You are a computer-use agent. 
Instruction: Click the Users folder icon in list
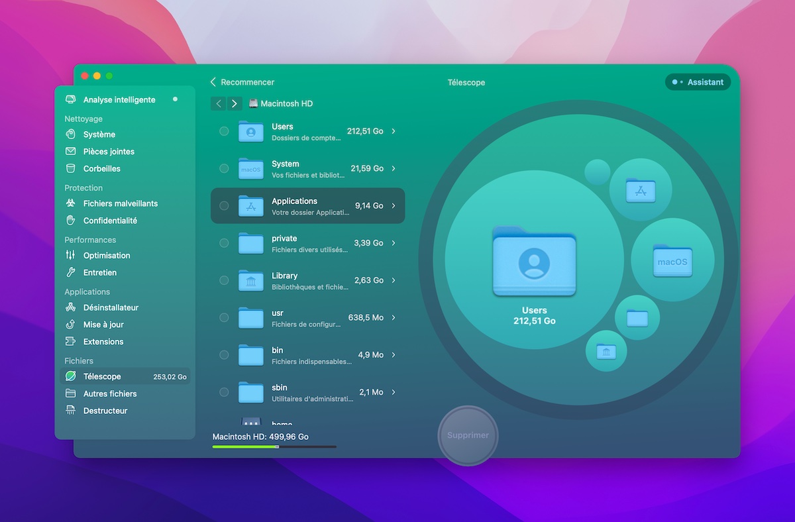pyautogui.click(x=251, y=131)
